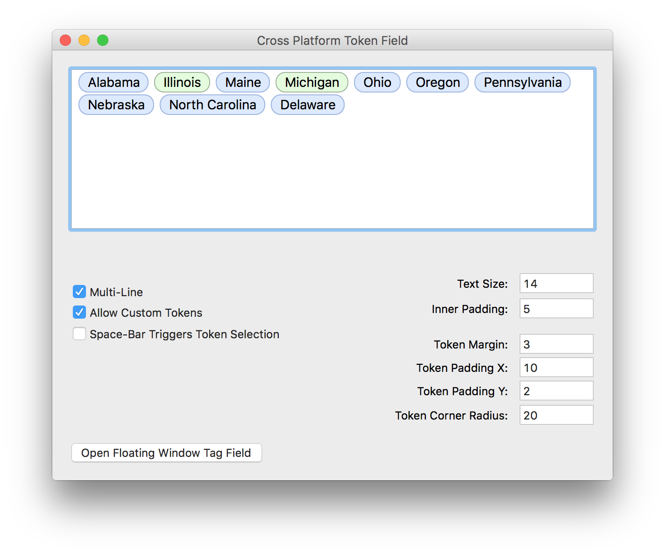This screenshot has width=665, height=555.
Task: Disable Allow Custom Tokens checkbox
Action: click(x=79, y=312)
